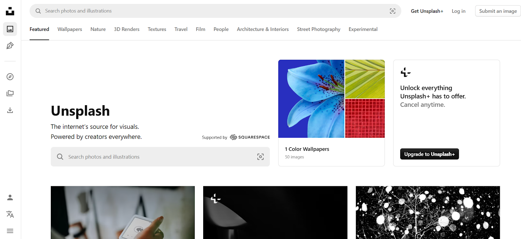Switch to the Wallpapers tab
Screen dimensions: 521x239
tap(70, 29)
